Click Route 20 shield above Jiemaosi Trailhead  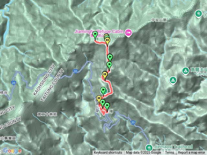pyautogui.click(x=133, y=122)
